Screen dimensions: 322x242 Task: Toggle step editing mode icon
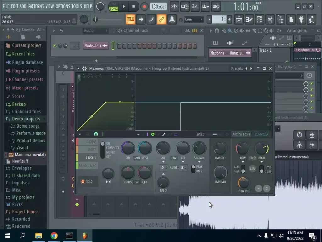pyautogui.click(x=151, y=19)
